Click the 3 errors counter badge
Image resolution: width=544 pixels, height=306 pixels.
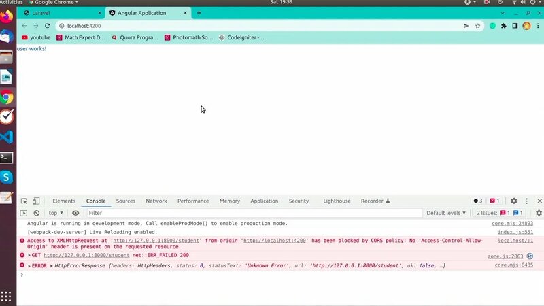[478, 201]
